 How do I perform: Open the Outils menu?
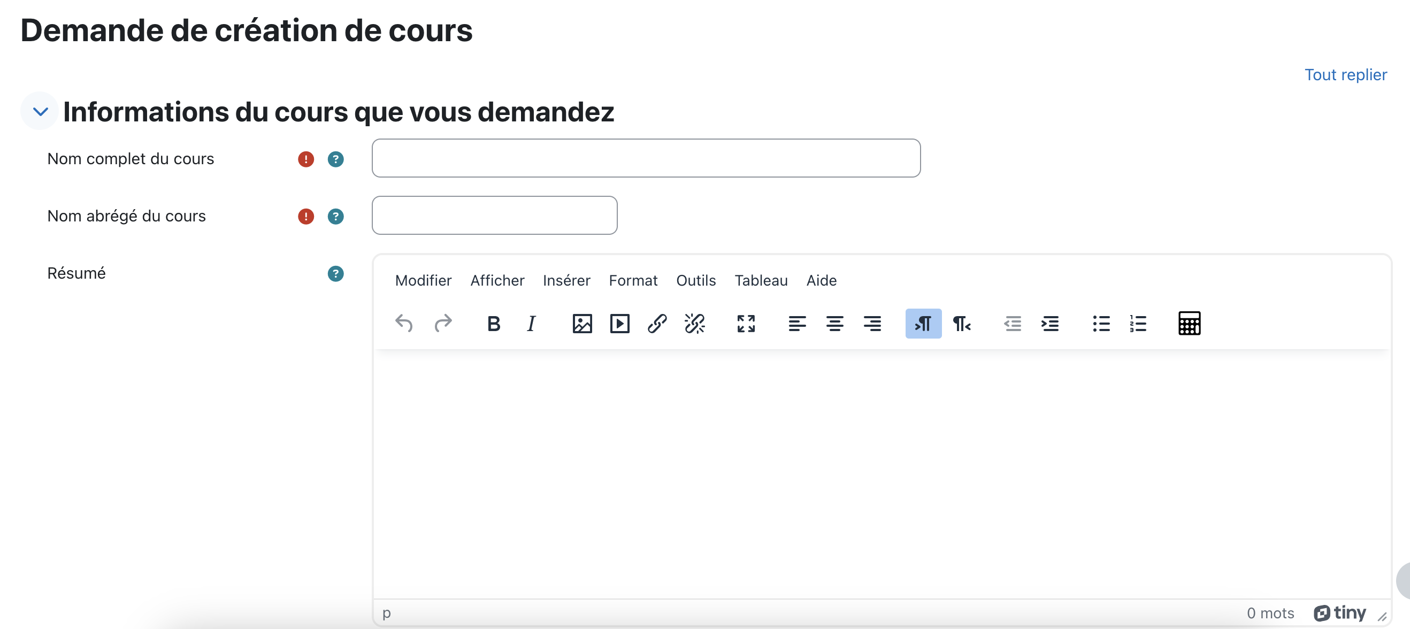(x=696, y=280)
